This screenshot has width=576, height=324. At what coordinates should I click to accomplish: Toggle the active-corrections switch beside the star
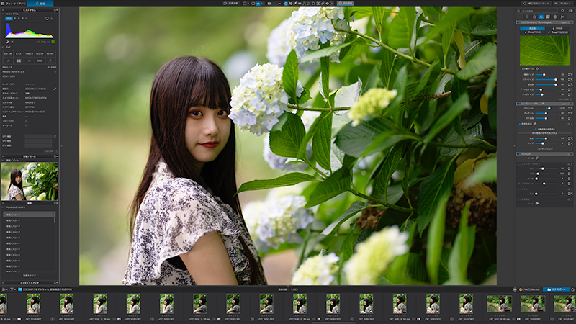pyautogui.click(x=570, y=11)
